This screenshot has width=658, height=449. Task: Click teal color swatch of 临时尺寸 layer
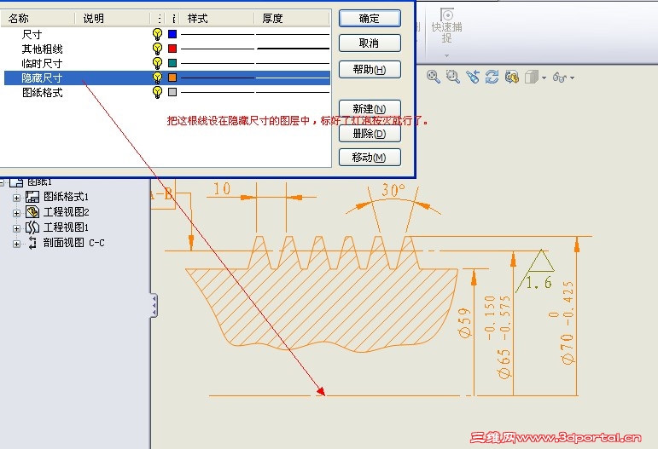172,63
